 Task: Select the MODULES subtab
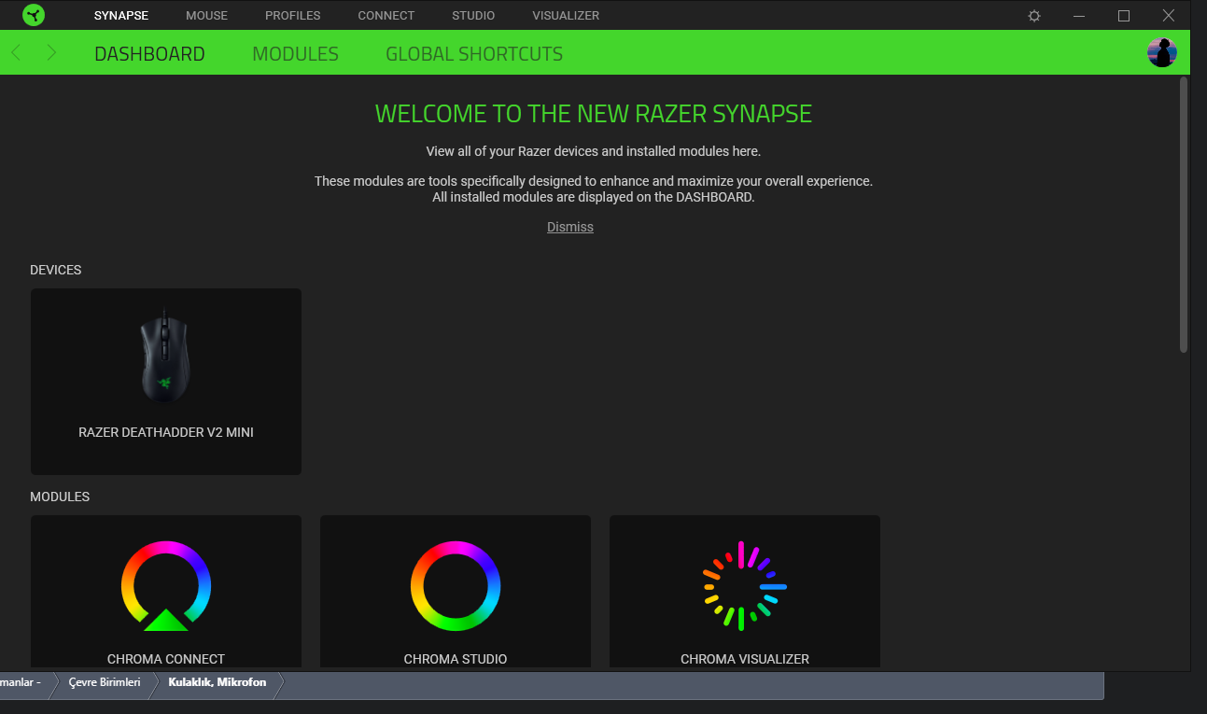coord(295,54)
